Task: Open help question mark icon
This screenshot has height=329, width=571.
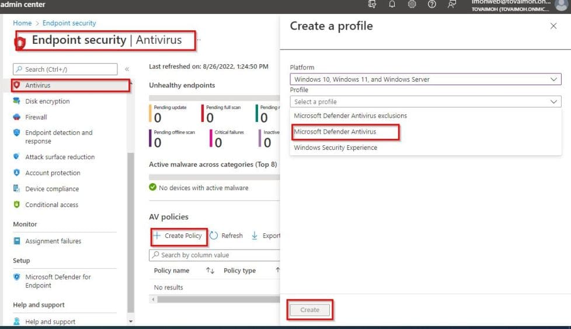Action: click(432, 4)
